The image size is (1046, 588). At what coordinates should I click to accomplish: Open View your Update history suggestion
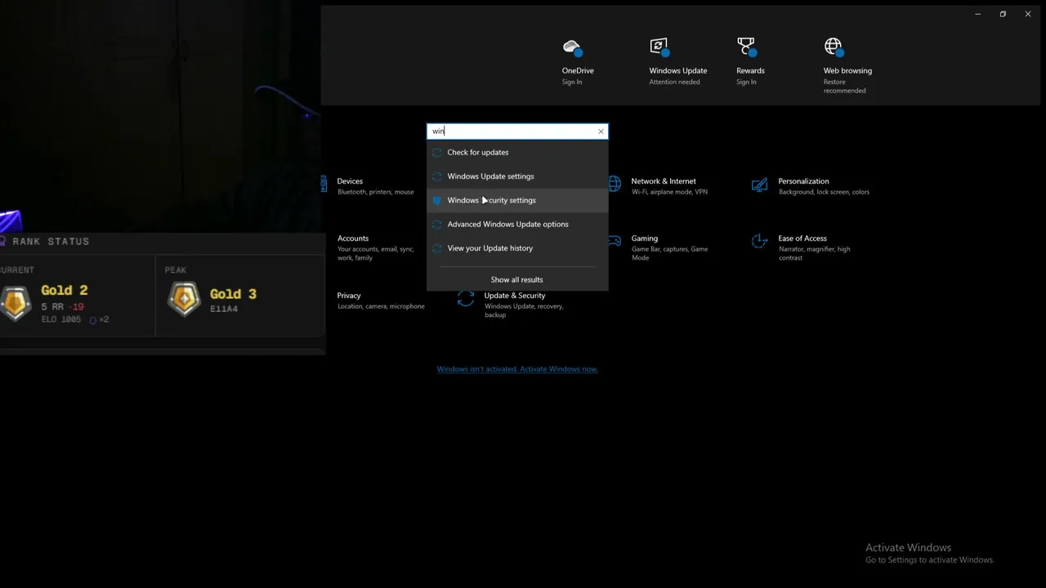coord(517,248)
